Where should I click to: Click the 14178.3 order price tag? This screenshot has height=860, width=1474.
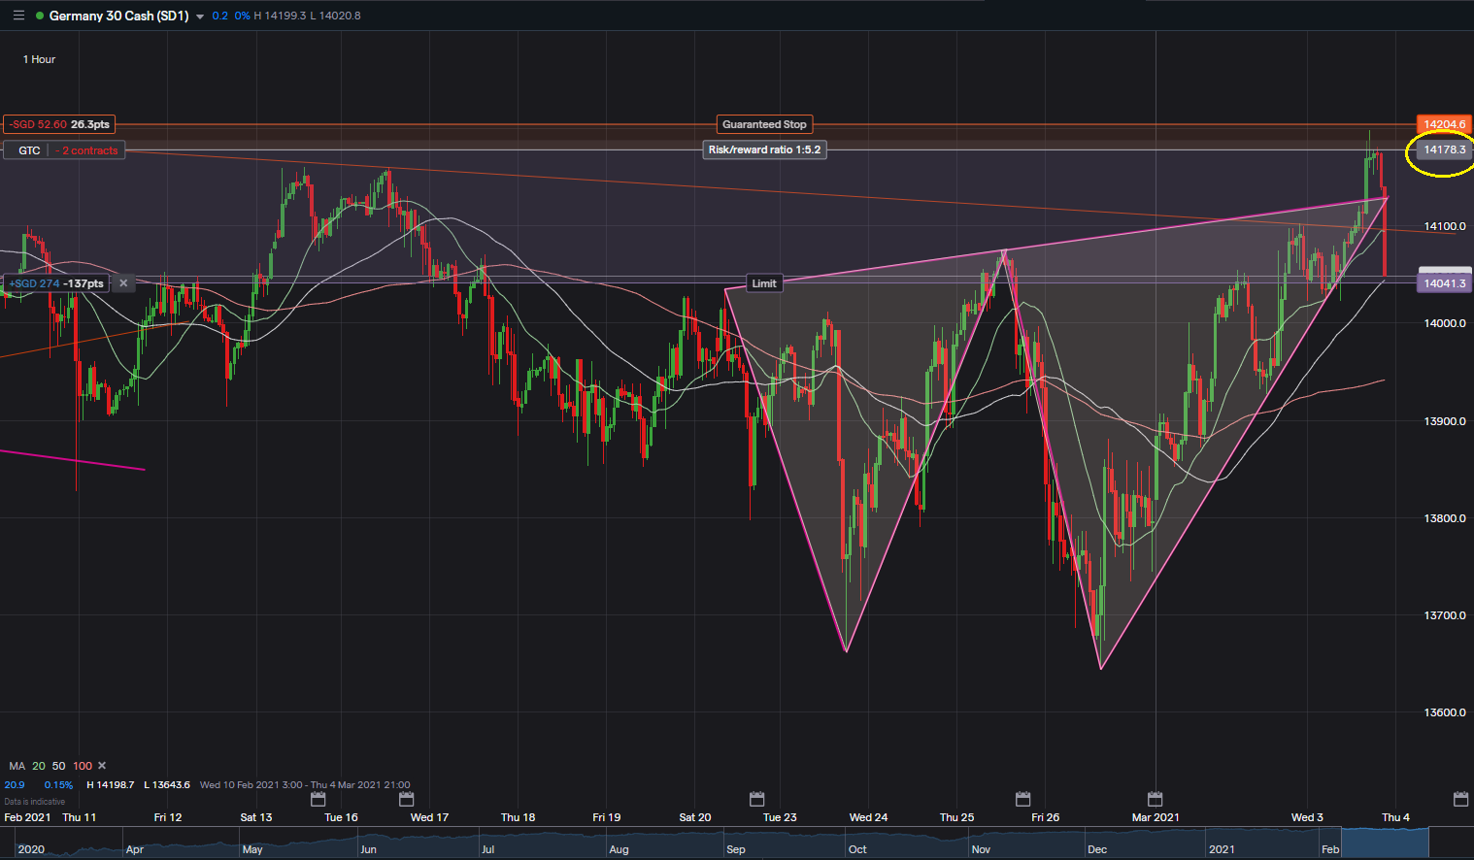pos(1444,149)
